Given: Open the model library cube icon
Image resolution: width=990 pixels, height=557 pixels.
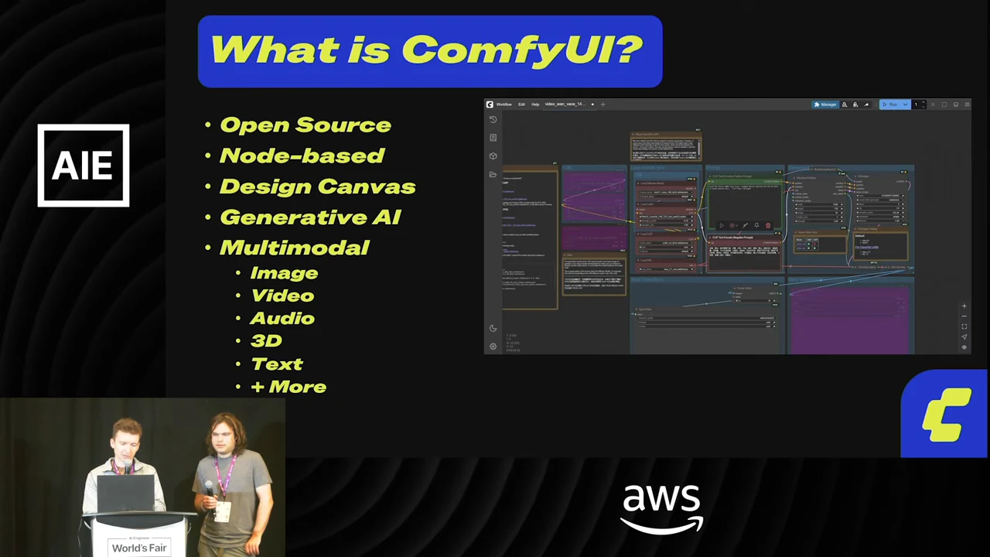Looking at the screenshot, I should point(493,155).
